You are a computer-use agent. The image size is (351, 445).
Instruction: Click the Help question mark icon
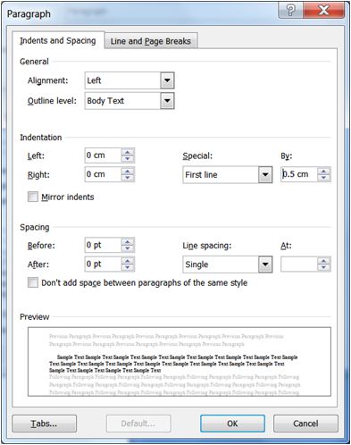pyautogui.click(x=290, y=11)
